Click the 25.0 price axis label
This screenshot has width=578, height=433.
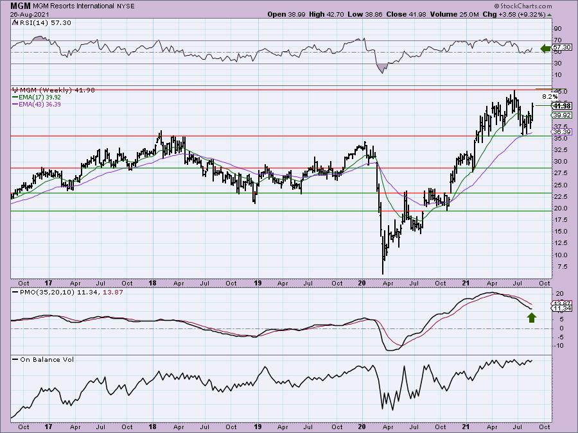(560, 185)
